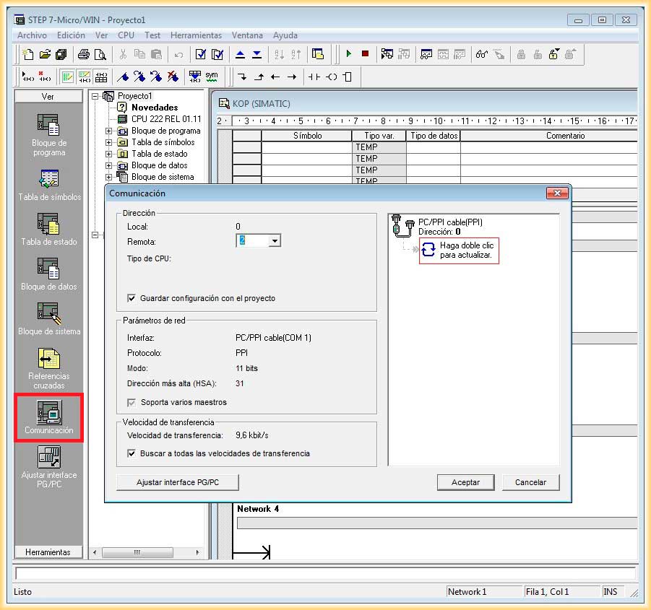The width and height of the screenshot is (651, 610).
Task: Open the CPU menu
Action: click(126, 35)
